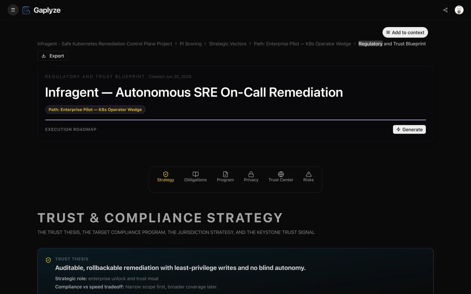471x294 pixels.
Task: Click the Add to context button
Action: [405, 32]
